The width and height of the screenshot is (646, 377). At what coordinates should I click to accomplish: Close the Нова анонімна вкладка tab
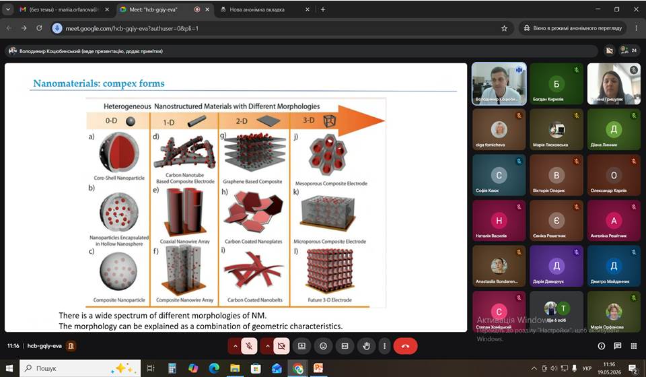pos(308,9)
